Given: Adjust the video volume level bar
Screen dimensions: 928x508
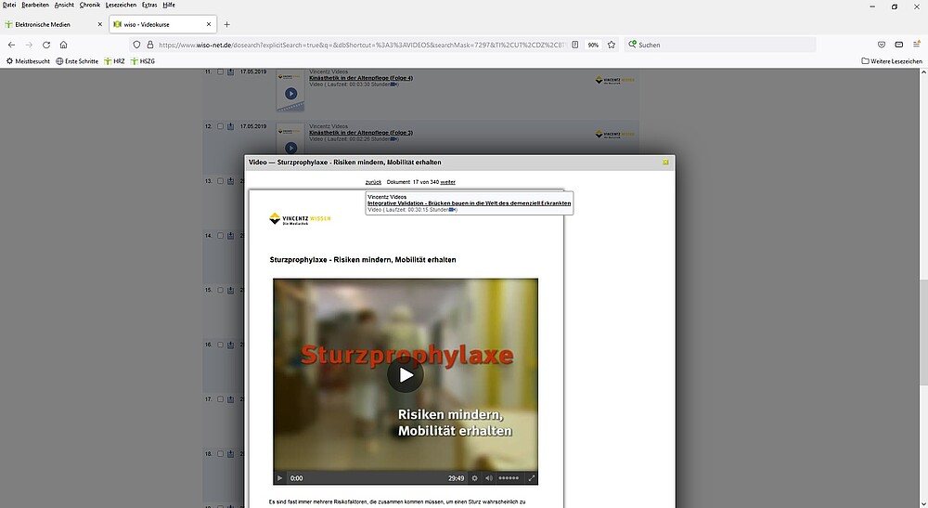Looking at the screenshot, I should 509,478.
